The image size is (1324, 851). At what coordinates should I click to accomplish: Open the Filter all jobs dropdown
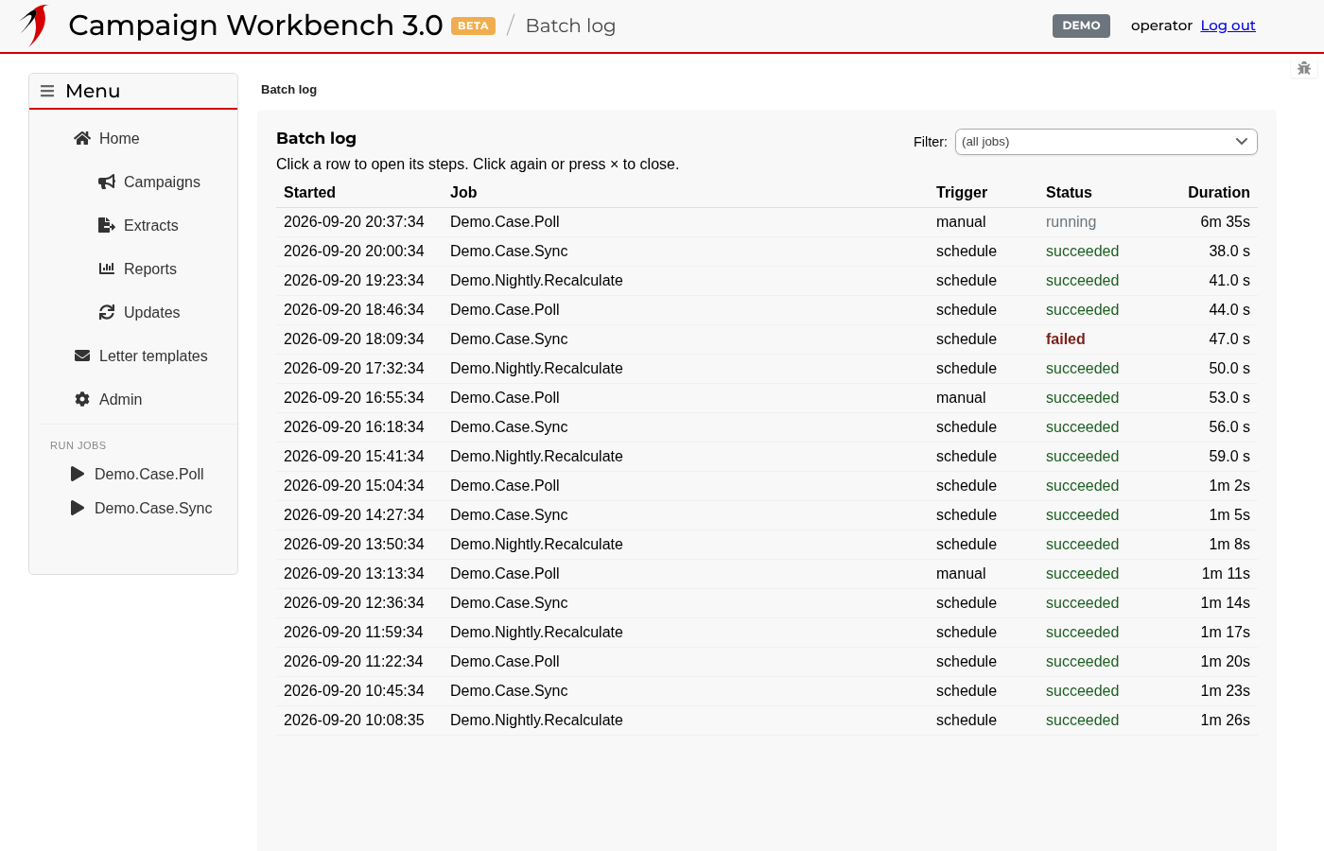pos(1106,142)
